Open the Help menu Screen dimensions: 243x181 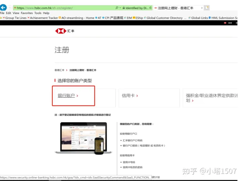[46, 13]
